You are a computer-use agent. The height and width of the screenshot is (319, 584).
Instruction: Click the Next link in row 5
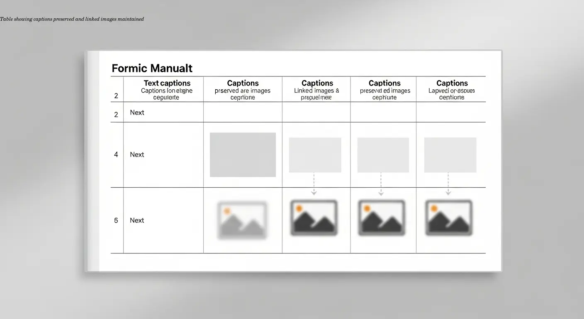[137, 220]
